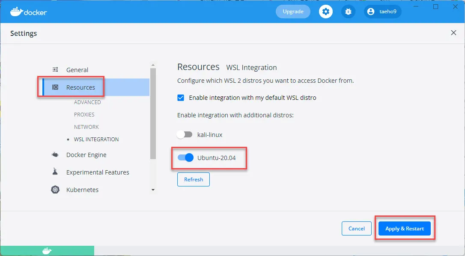The image size is (465, 256).
Task: Open settings via the gear icon
Action: [x=326, y=12]
